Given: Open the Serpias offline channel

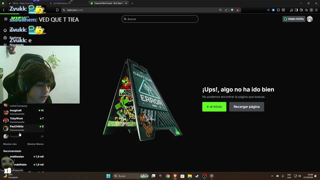Looking at the screenshot, I should [23, 136].
